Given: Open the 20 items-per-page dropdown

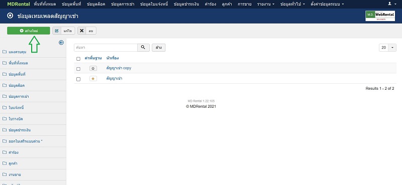Looking at the screenshot, I should tap(387, 48).
